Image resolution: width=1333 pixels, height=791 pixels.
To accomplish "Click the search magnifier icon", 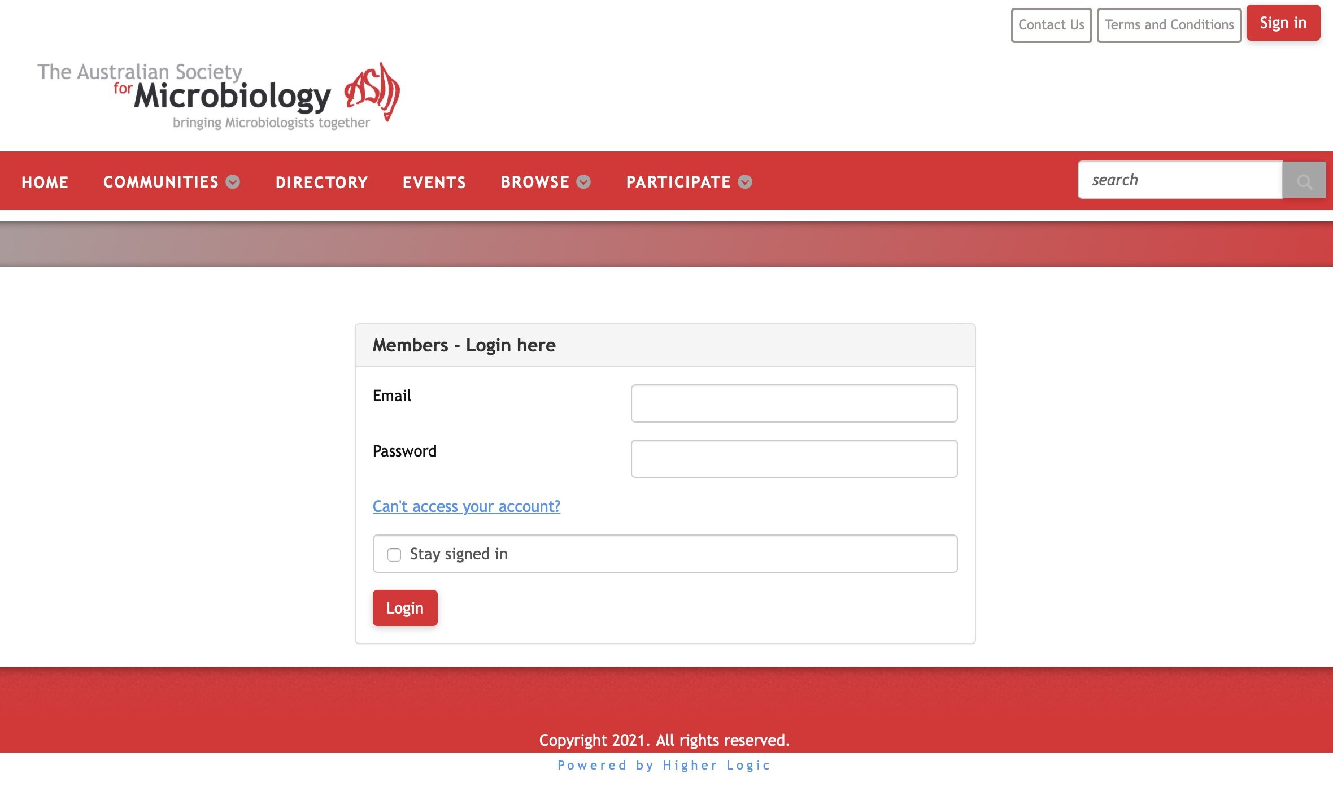I will 1304,181.
